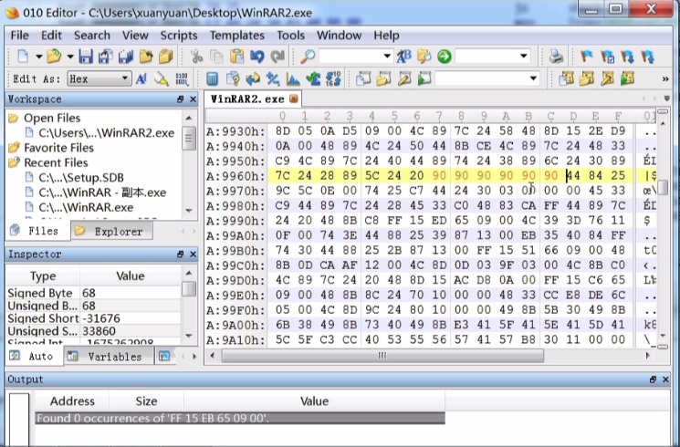Click the New File icon
680x447 pixels.
23,57
